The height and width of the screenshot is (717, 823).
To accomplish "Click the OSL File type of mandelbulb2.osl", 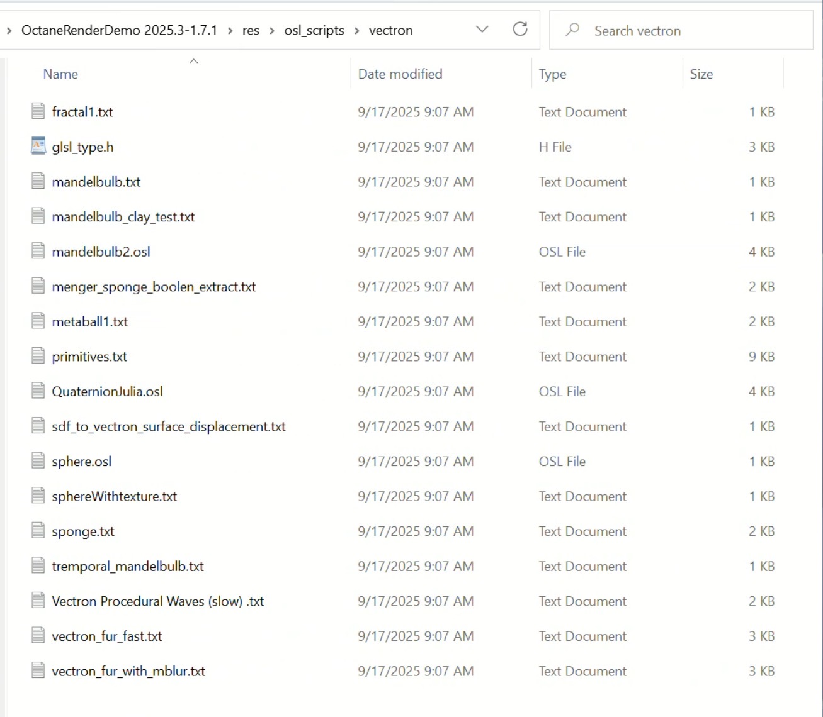I will [x=562, y=252].
